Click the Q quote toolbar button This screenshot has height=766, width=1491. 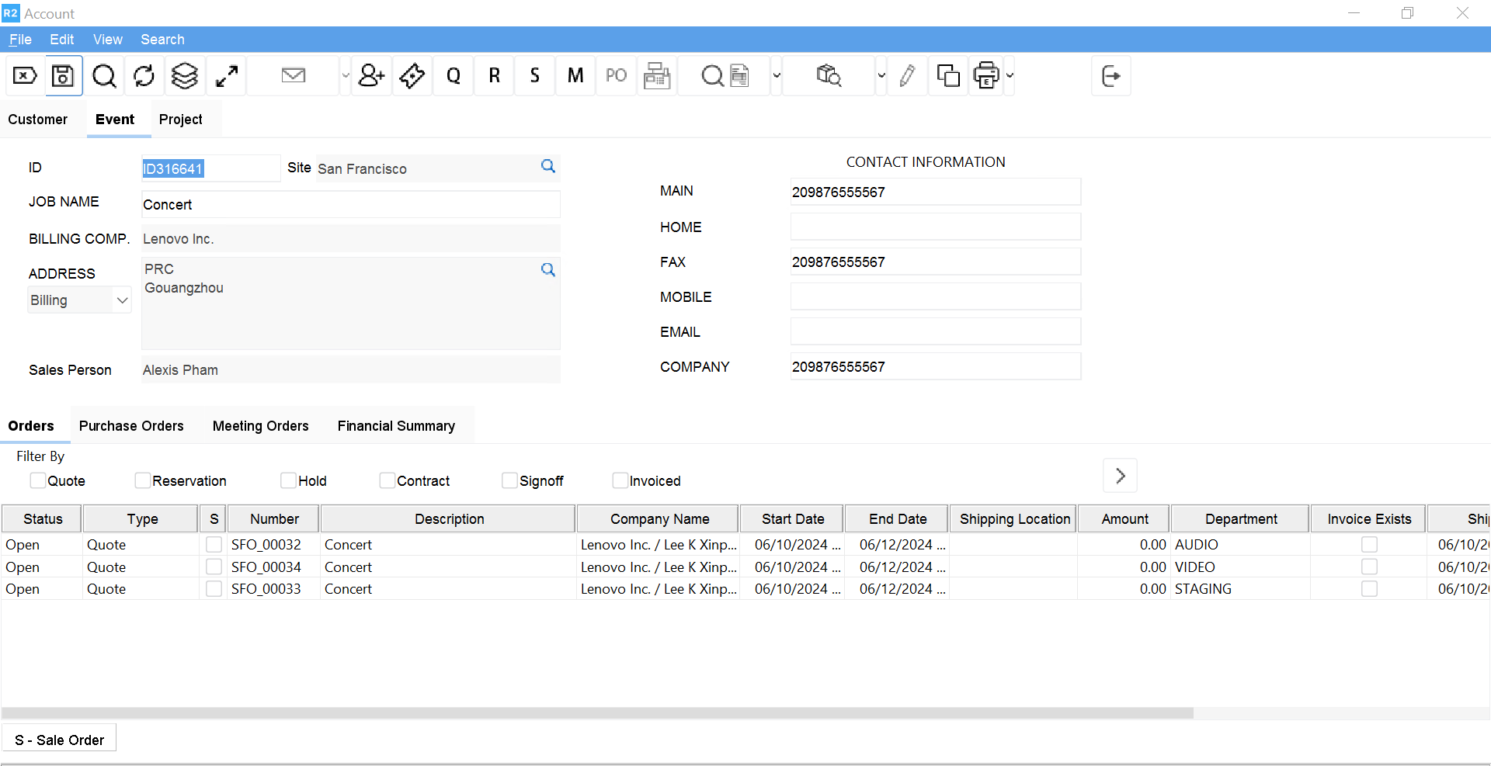(454, 76)
